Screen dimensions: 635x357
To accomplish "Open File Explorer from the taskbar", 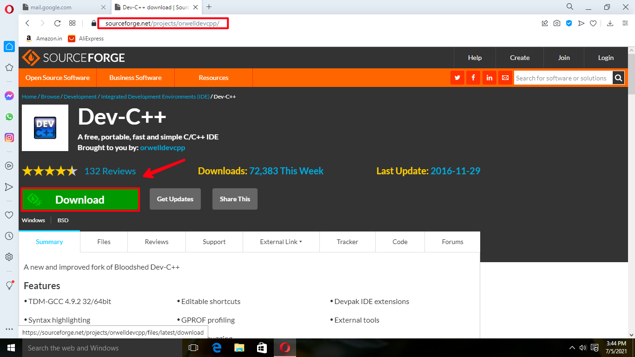I will click(239, 348).
